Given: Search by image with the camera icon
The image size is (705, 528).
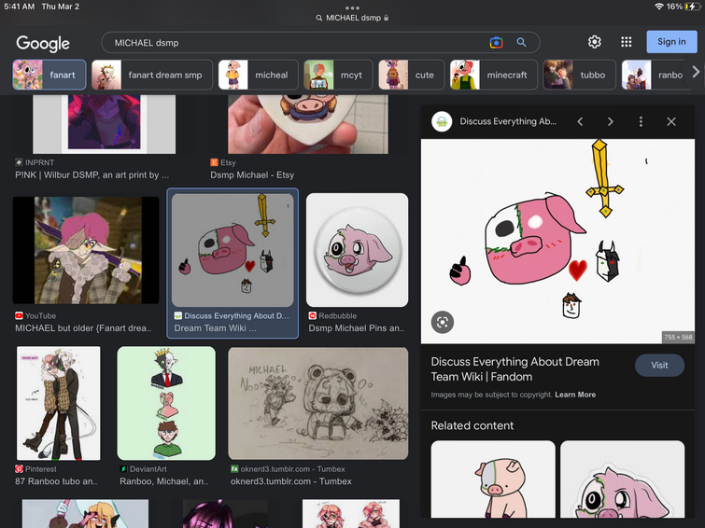Looking at the screenshot, I should coord(496,43).
